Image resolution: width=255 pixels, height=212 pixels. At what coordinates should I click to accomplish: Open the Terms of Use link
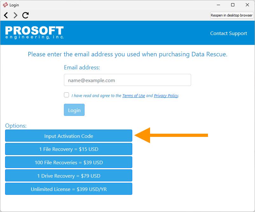tap(134, 95)
